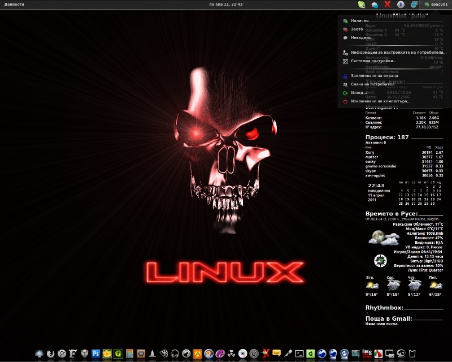Click the network monitors tray icon
This screenshot has height=362, width=452.
[x=414, y=5]
